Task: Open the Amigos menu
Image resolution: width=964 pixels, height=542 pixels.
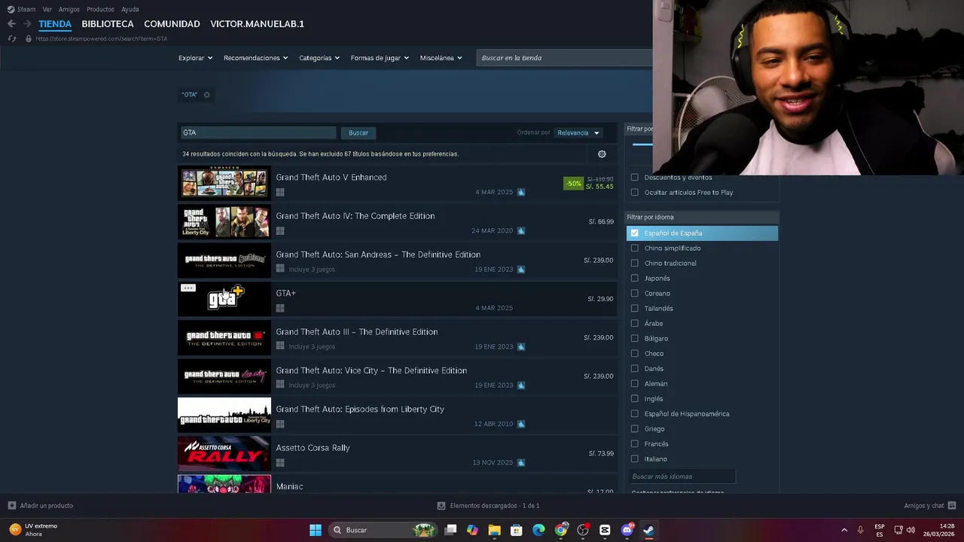Action: pyautogui.click(x=69, y=9)
